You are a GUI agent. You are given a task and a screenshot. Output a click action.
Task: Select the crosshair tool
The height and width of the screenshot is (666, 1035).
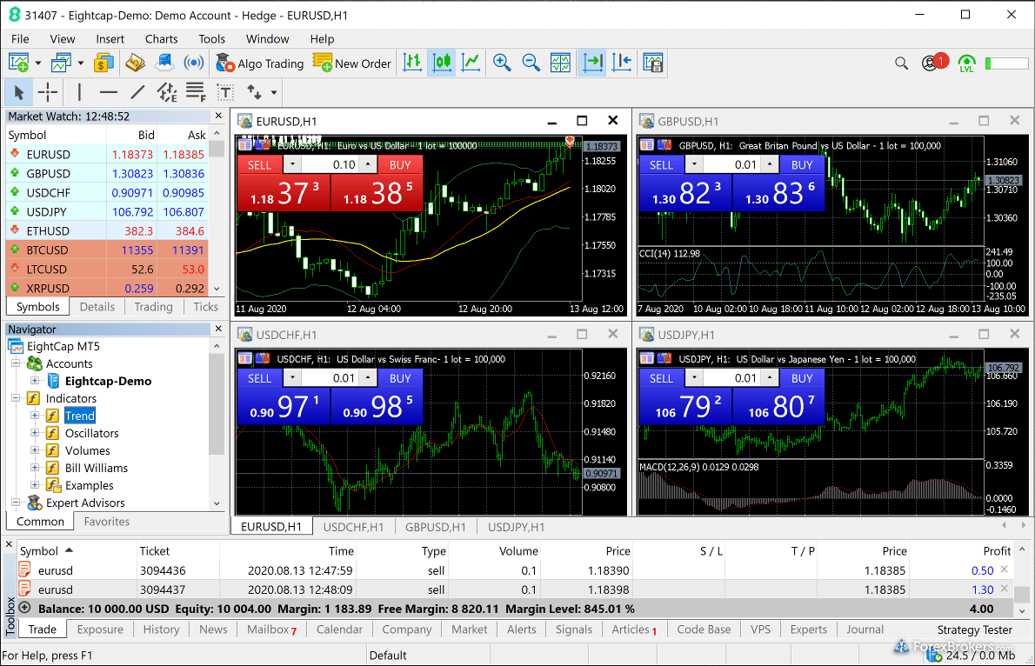[48, 92]
